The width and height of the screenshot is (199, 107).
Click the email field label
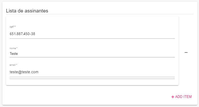point(13,65)
